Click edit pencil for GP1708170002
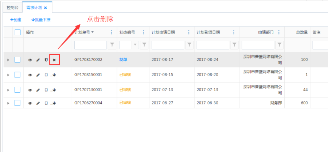Screen dimensions: 328x152 pos(38,60)
